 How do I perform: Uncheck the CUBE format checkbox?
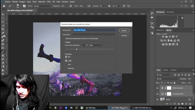tap(66, 61)
